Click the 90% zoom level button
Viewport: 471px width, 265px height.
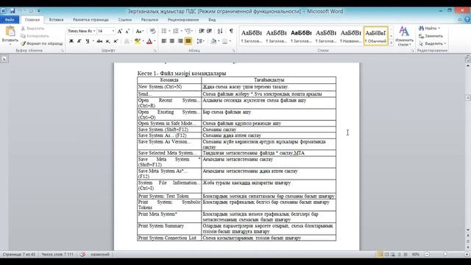pyautogui.click(x=415, y=255)
